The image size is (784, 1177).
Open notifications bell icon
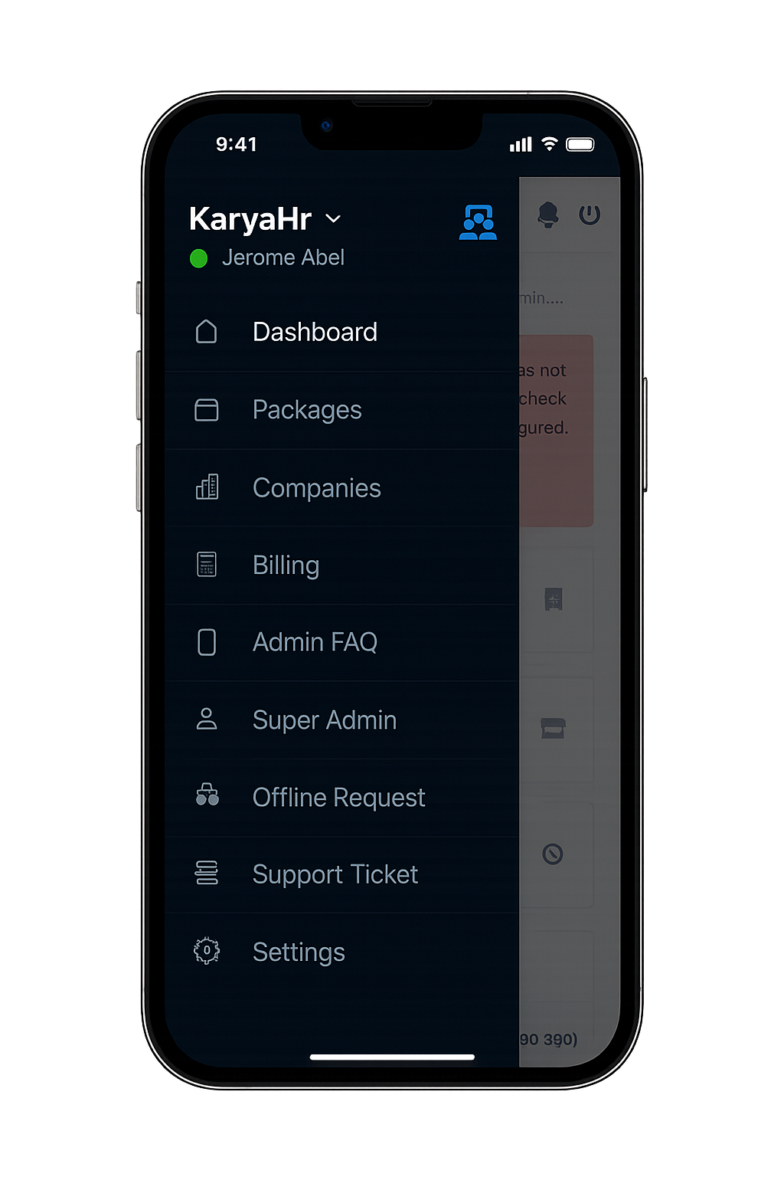[x=548, y=215]
